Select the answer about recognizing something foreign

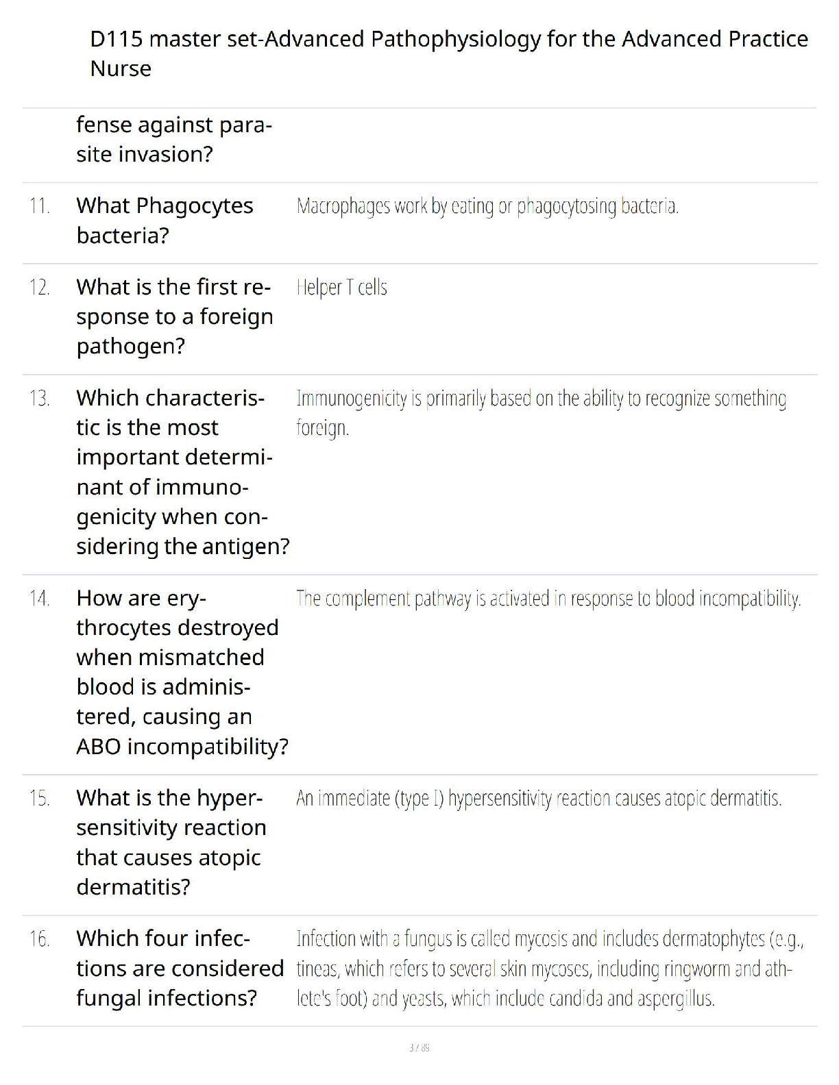541,412
